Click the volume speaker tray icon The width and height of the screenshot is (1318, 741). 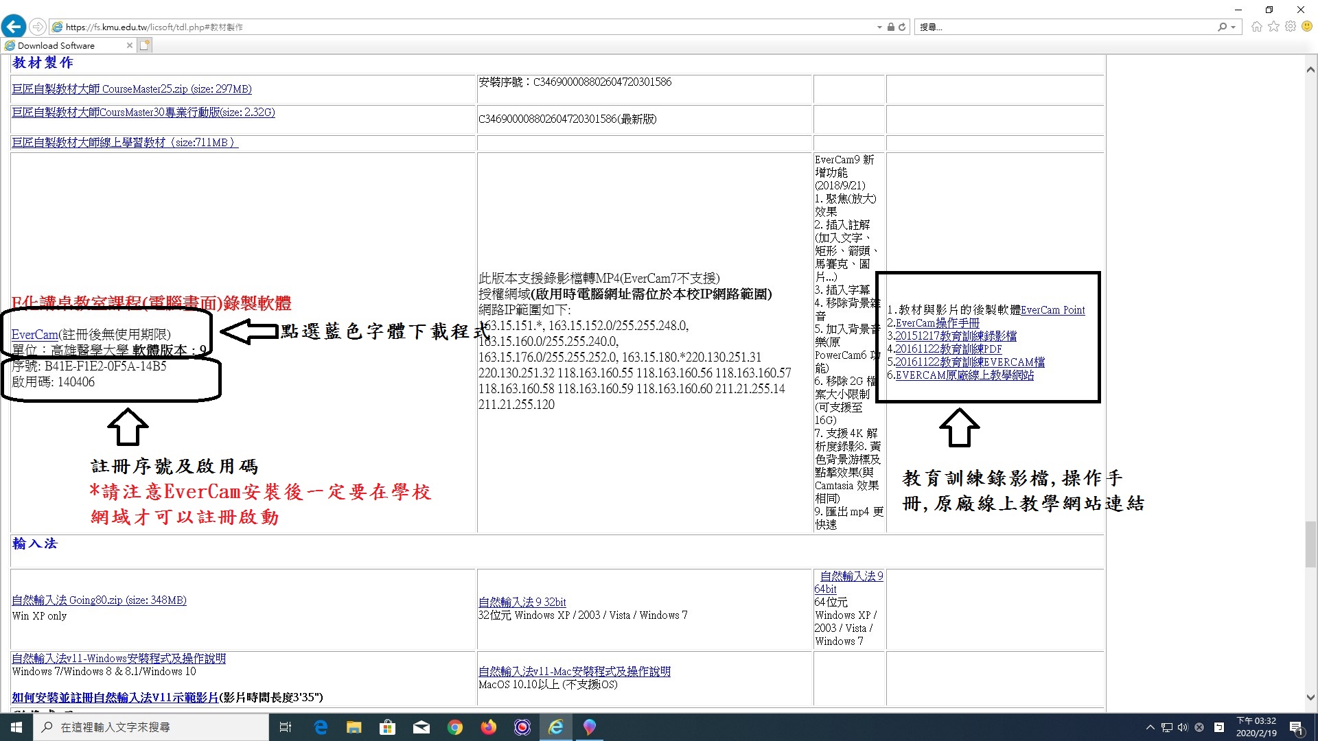pos(1183,727)
